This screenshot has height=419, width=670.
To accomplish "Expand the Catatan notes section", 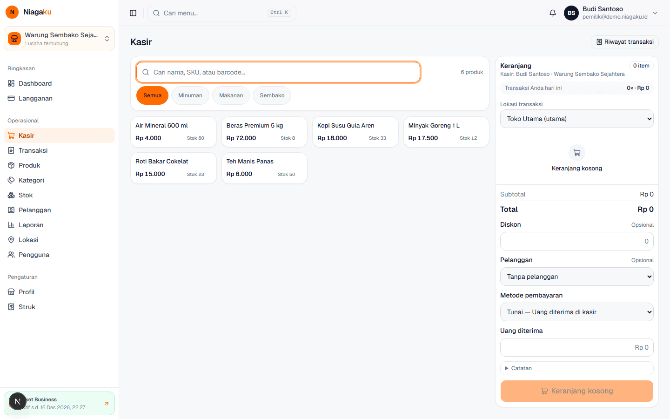I will click(577, 368).
